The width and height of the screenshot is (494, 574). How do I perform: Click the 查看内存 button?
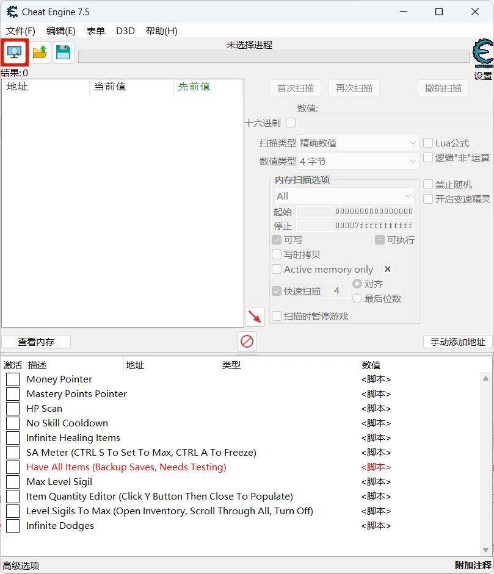[36, 342]
